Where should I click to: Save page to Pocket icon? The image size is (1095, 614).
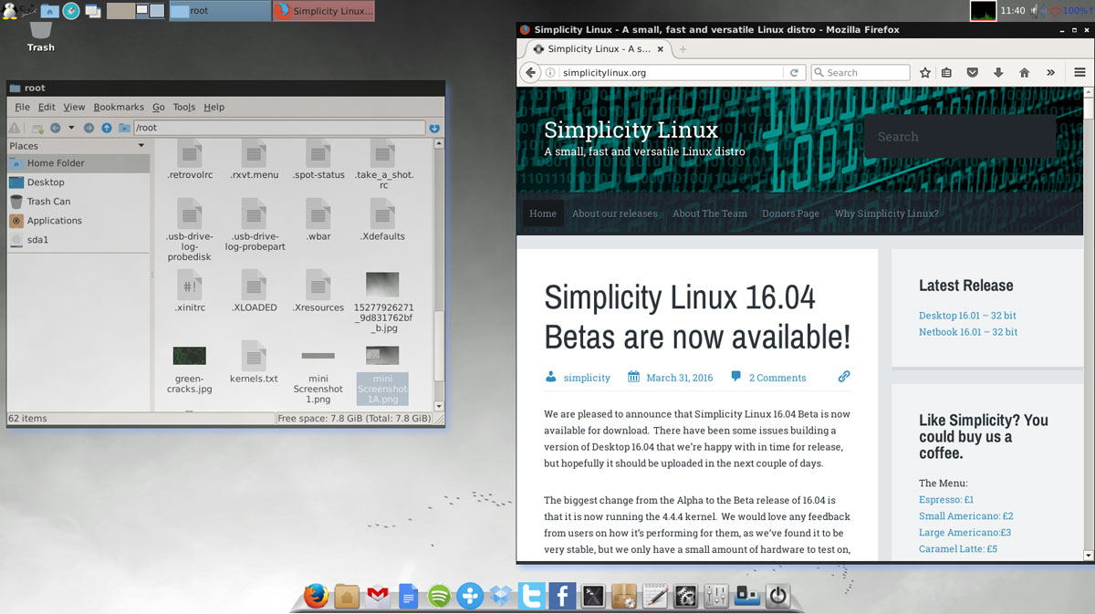point(973,72)
